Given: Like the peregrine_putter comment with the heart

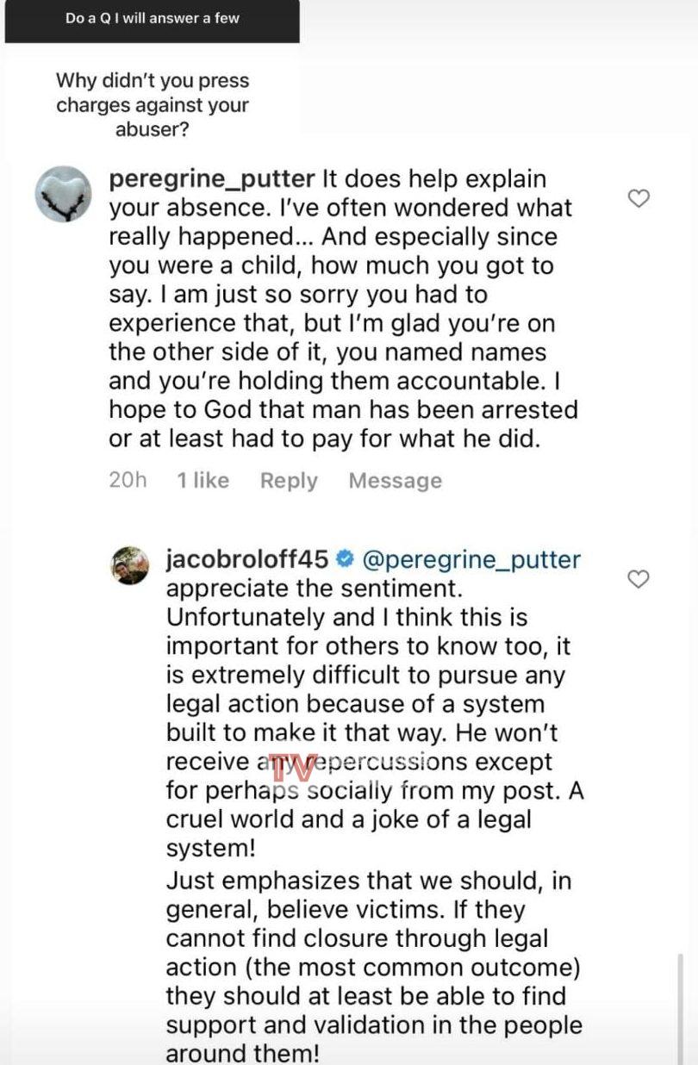Looking at the screenshot, I should point(638,199).
